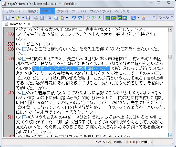This screenshot has width=176, height=147.
Task: Click line number 507 in the margin
Action: (11, 44)
